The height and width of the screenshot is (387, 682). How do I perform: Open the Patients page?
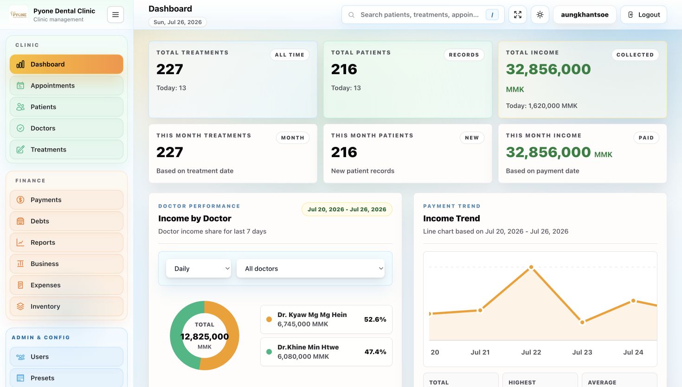coord(66,107)
